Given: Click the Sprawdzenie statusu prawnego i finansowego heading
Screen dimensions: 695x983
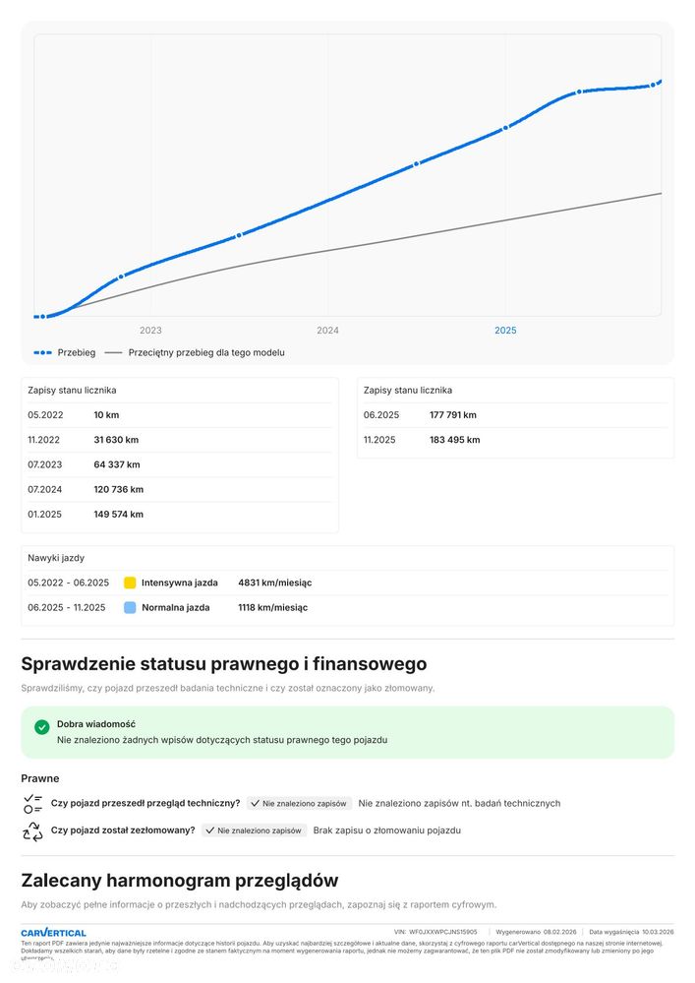Looking at the screenshot, I should pyautogui.click(x=223, y=663).
